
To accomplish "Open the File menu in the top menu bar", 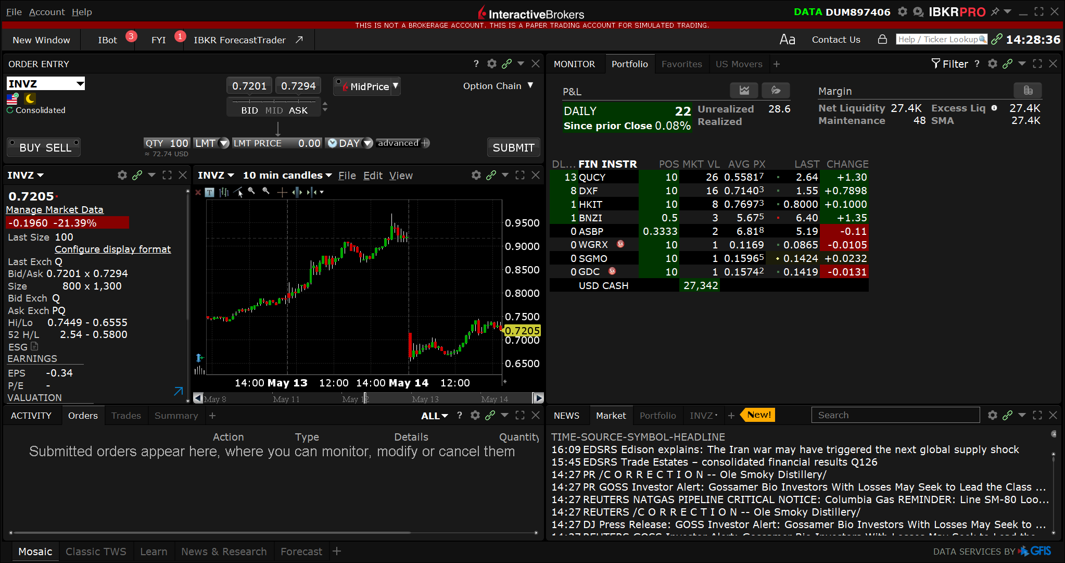I will [x=14, y=11].
